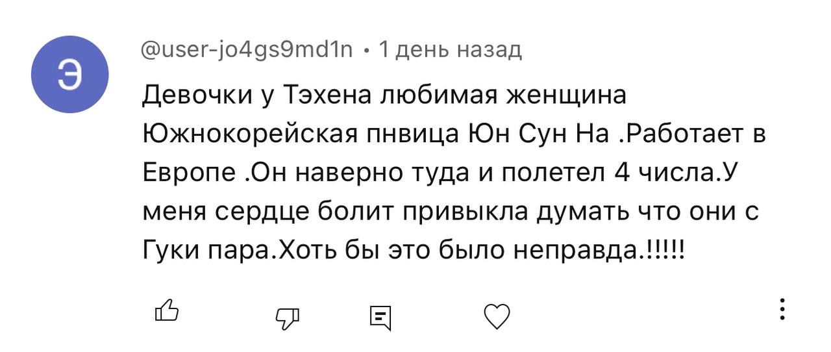Click the '1 день назад' timestamp
This screenshot has height=352, width=831.
click(x=450, y=49)
